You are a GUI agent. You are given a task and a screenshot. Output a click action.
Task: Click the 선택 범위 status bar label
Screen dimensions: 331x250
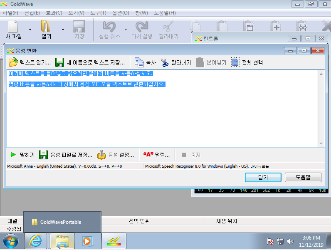point(139,221)
